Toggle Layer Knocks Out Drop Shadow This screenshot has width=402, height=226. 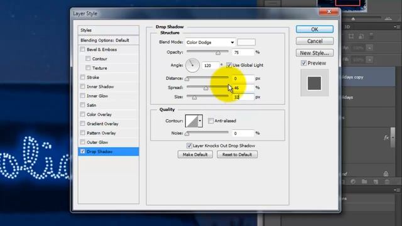189,146
